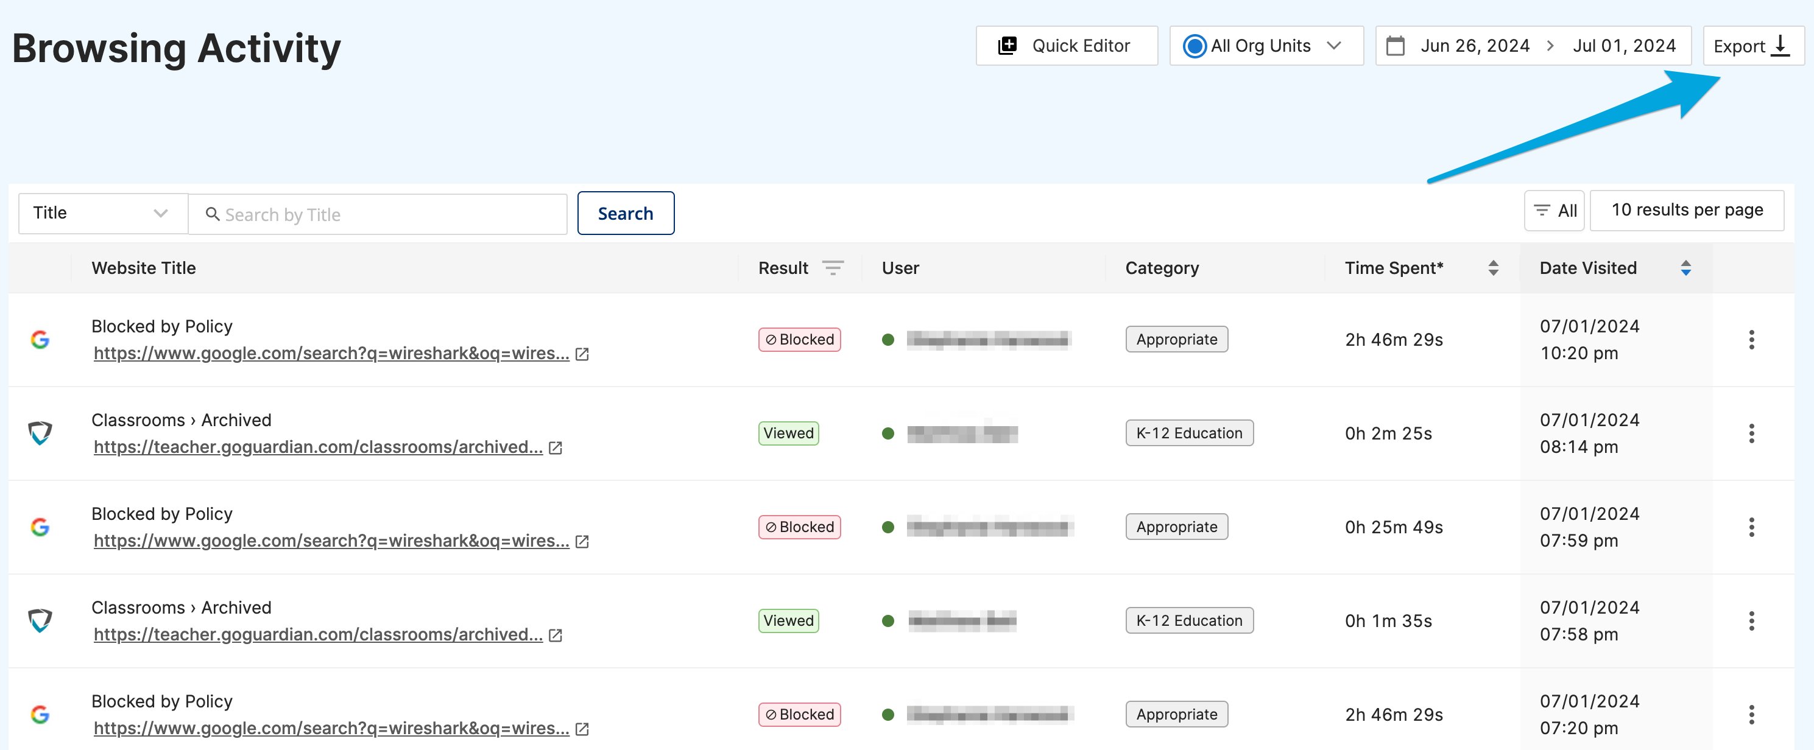Sort by the Date Visited column arrows

pyautogui.click(x=1685, y=268)
